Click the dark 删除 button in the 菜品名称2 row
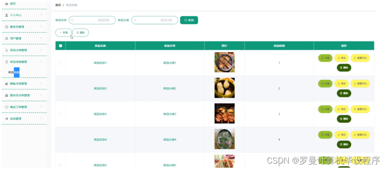 pos(344,93)
